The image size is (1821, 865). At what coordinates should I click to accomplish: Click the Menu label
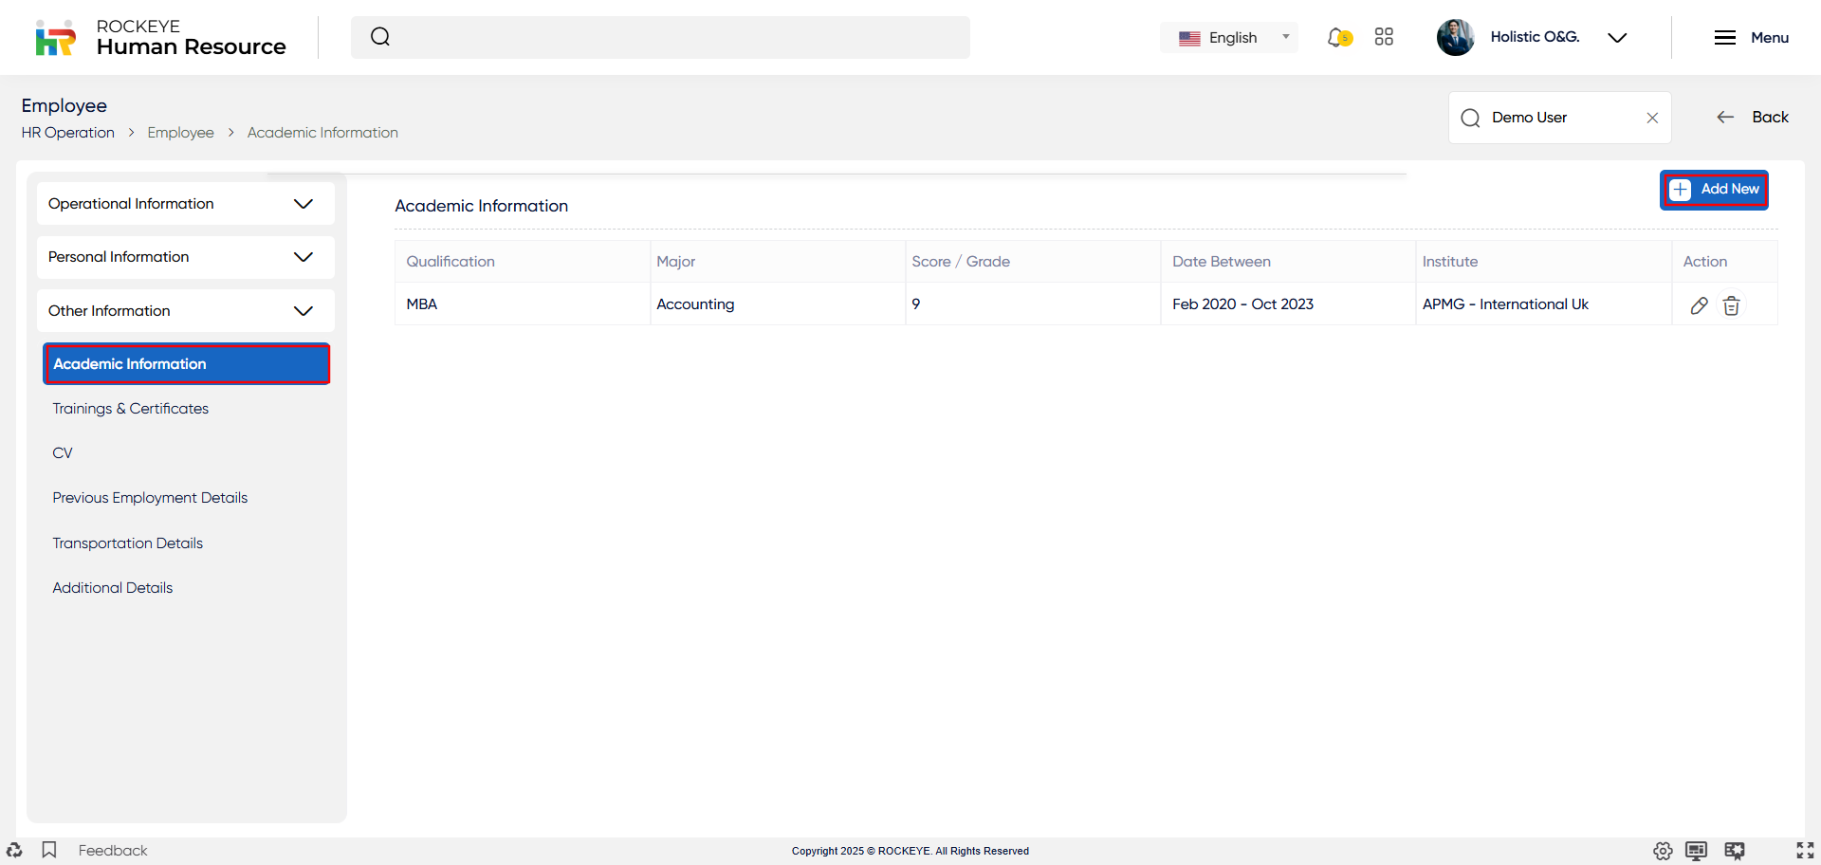coord(1770,38)
